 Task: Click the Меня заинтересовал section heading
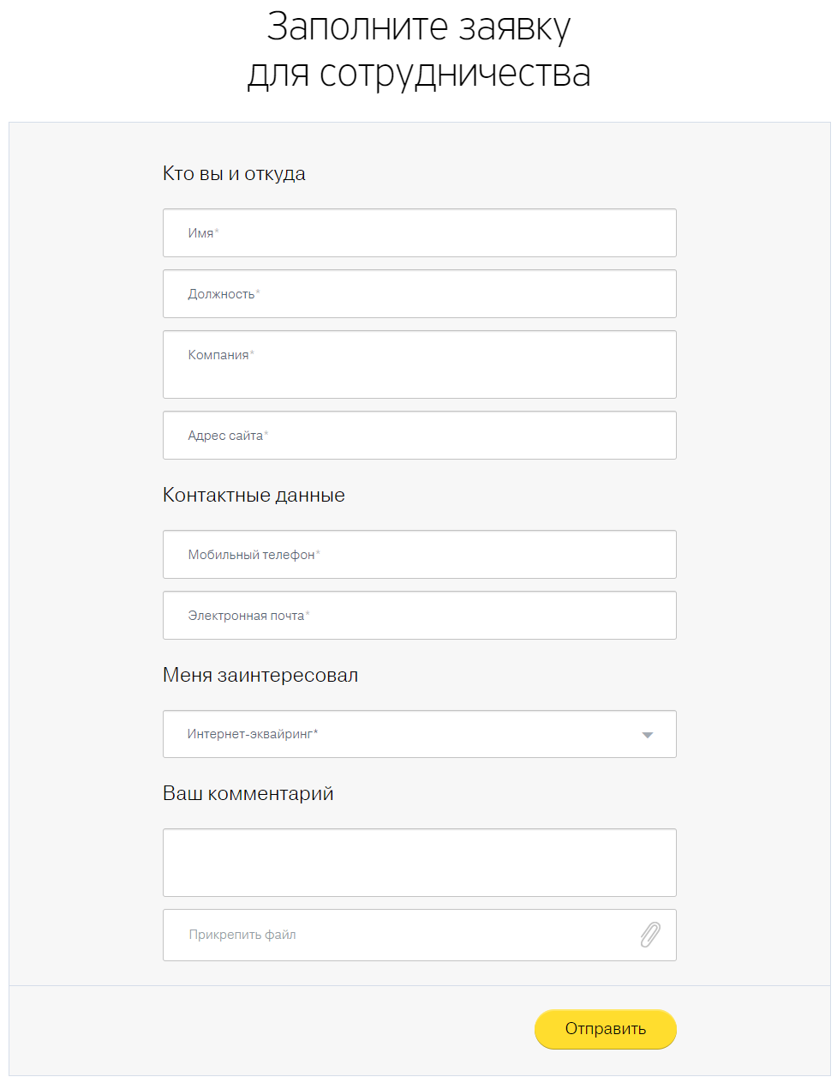260,676
